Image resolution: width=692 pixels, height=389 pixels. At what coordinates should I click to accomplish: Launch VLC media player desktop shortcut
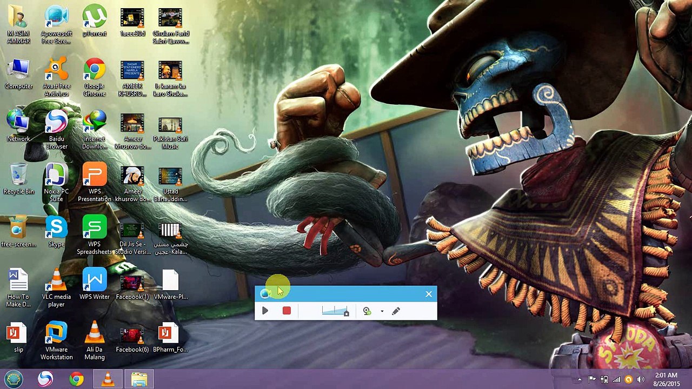pyautogui.click(x=56, y=289)
